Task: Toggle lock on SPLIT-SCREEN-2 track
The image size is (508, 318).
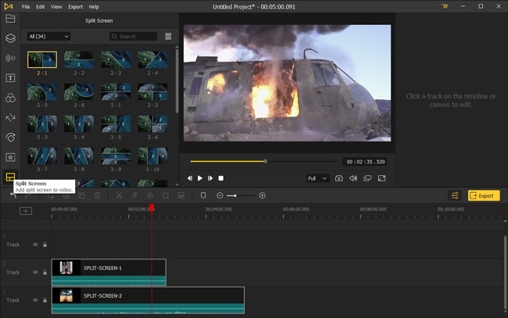Action: point(45,300)
